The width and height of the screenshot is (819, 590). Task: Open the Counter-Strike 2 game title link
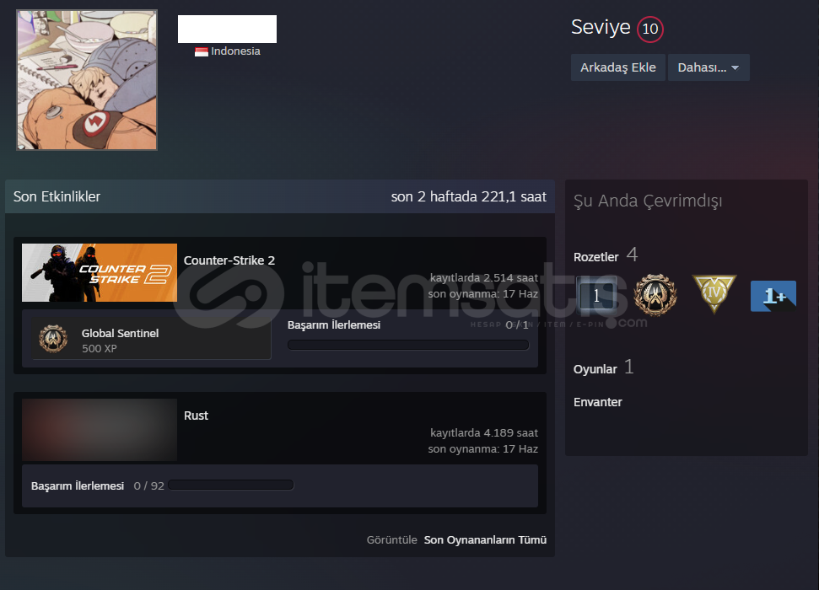(x=229, y=260)
